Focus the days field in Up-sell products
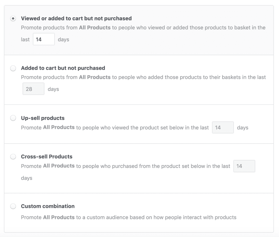 pos(223,128)
